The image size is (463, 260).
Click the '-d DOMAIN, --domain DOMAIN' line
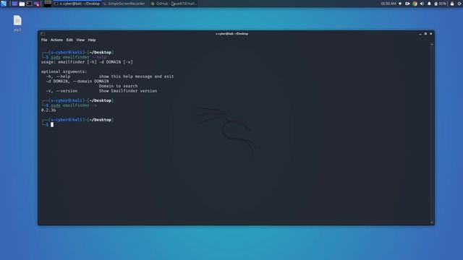tap(77, 81)
